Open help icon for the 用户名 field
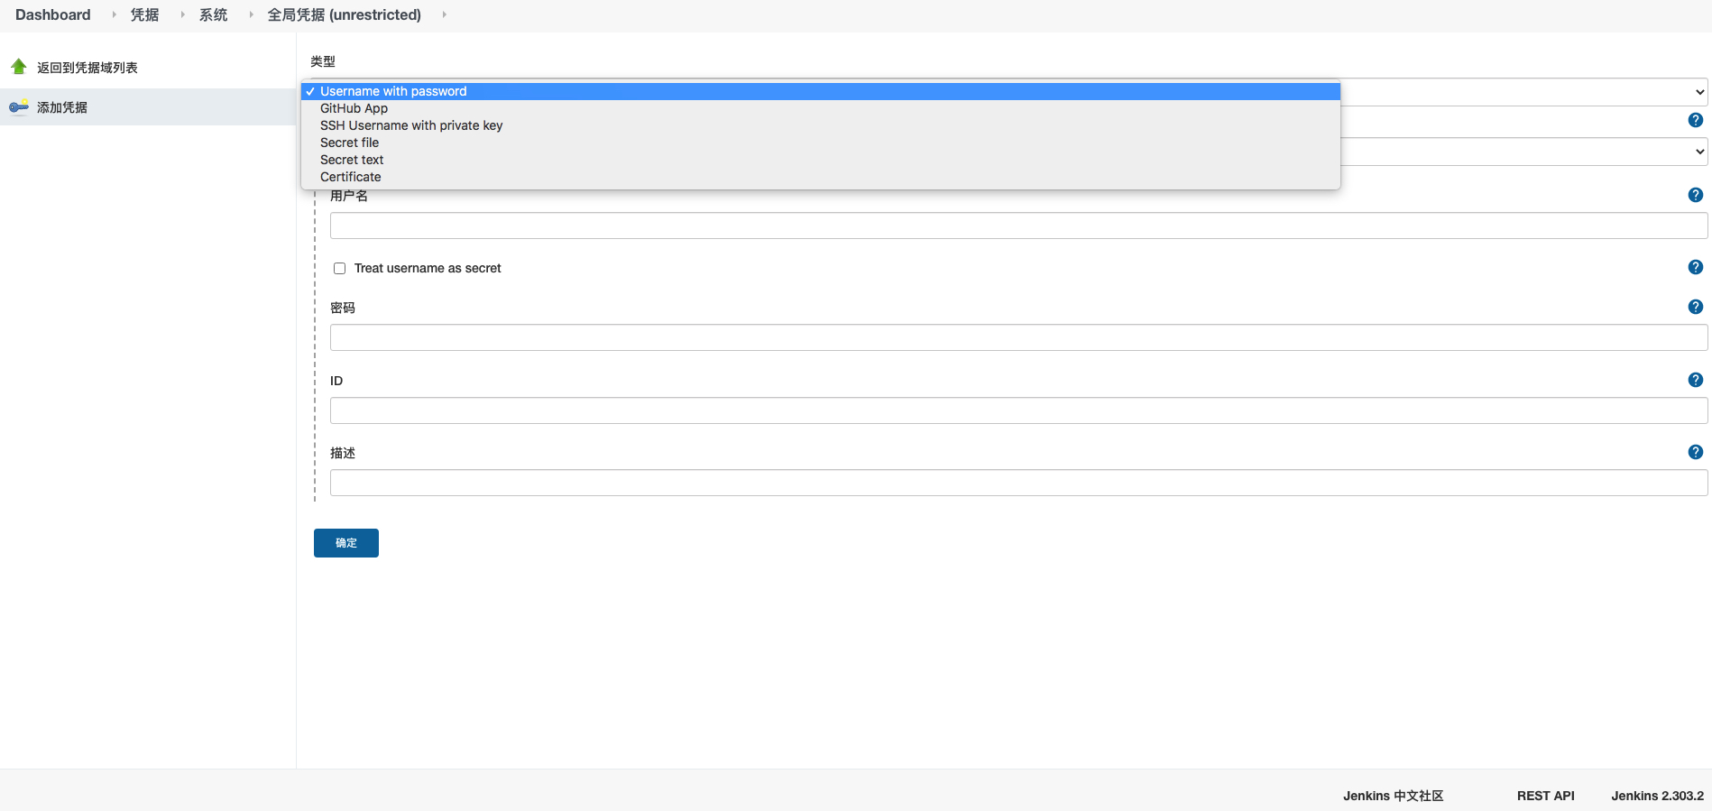This screenshot has height=811, width=1712. coord(1696,195)
